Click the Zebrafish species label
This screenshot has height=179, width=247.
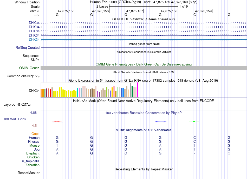(x=32, y=165)
